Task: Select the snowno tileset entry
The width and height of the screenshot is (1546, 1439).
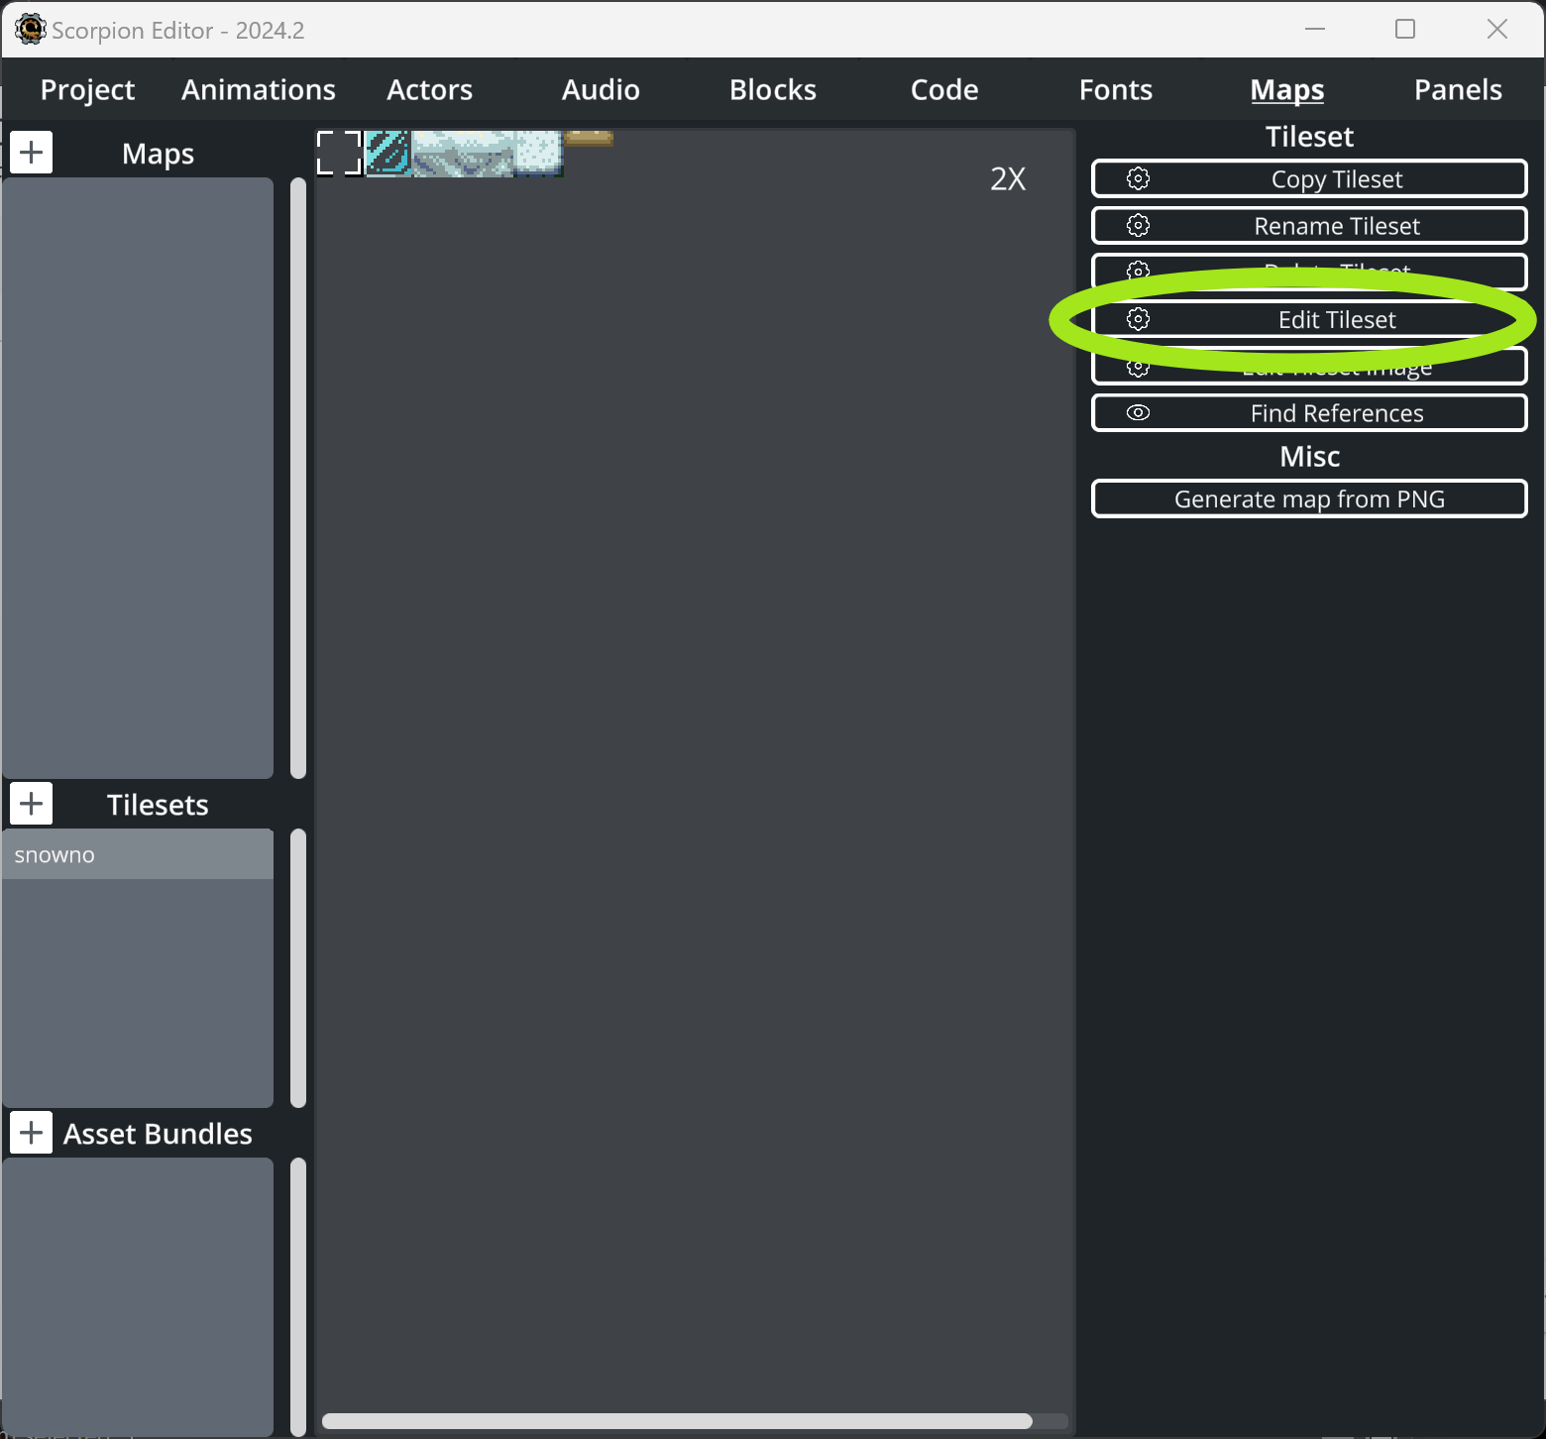Action: point(138,854)
